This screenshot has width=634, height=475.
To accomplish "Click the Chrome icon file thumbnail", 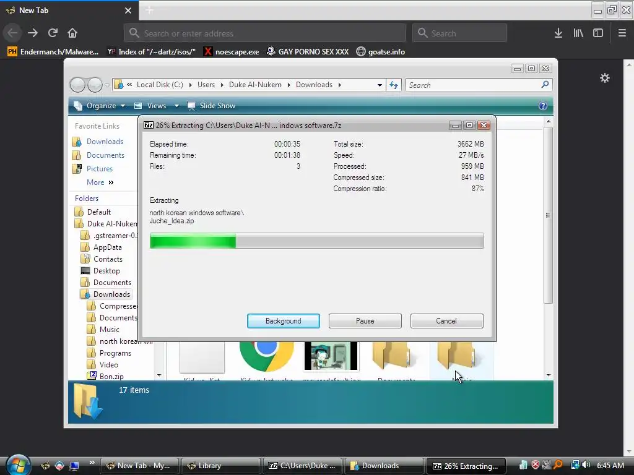I will click(x=267, y=356).
